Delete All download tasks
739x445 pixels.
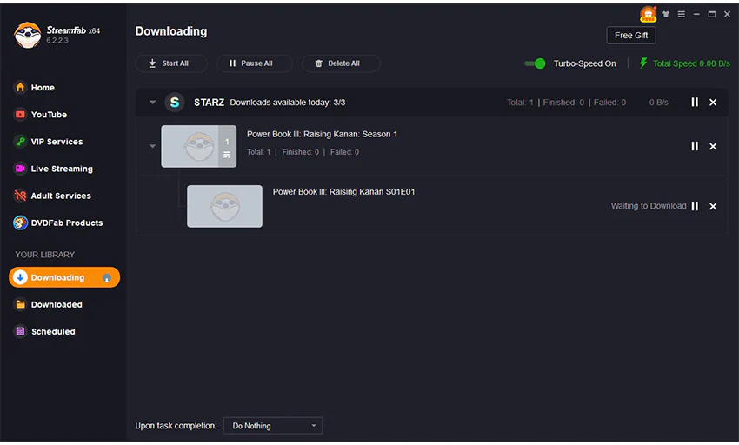tap(341, 63)
